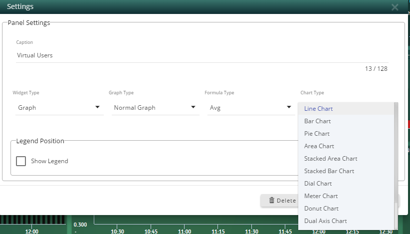
Task: Select Donut Chart option
Action: [346, 209]
